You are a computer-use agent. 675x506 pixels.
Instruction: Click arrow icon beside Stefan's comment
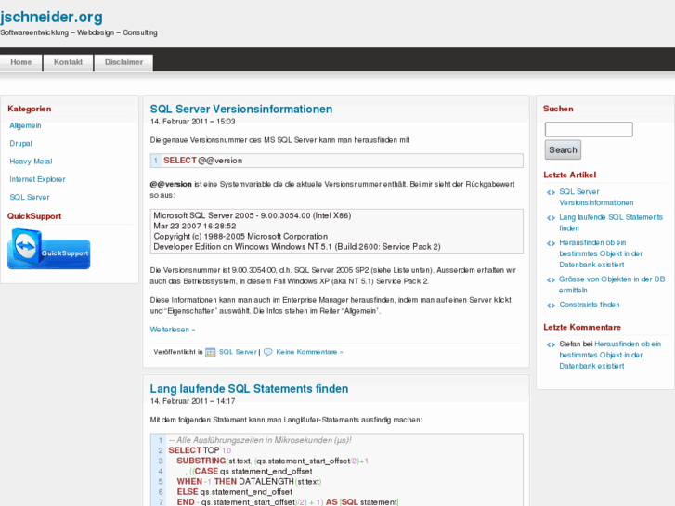(x=551, y=344)
